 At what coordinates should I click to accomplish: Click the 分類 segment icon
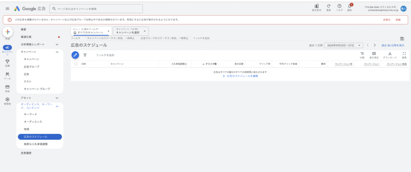pyautogui.click(x=362, y=55)
